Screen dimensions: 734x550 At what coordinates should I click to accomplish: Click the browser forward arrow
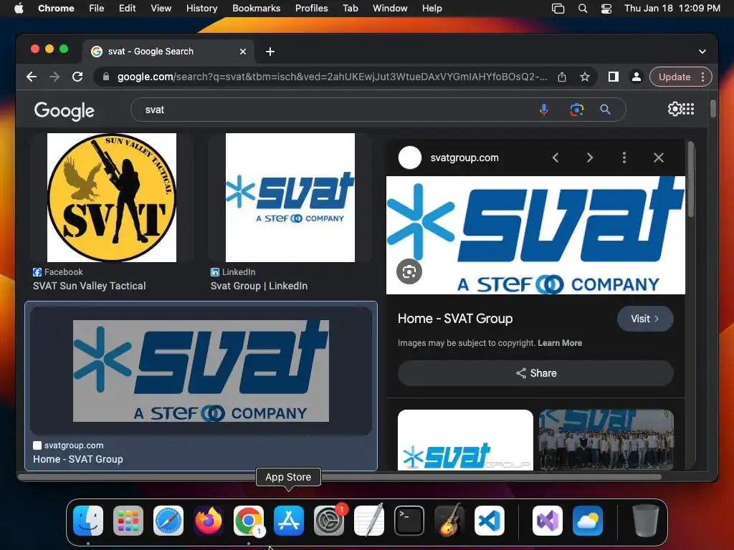pyautogui.click(x=54, y=77)
